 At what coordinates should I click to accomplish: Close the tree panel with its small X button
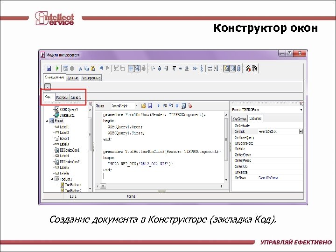click(91, 104)
